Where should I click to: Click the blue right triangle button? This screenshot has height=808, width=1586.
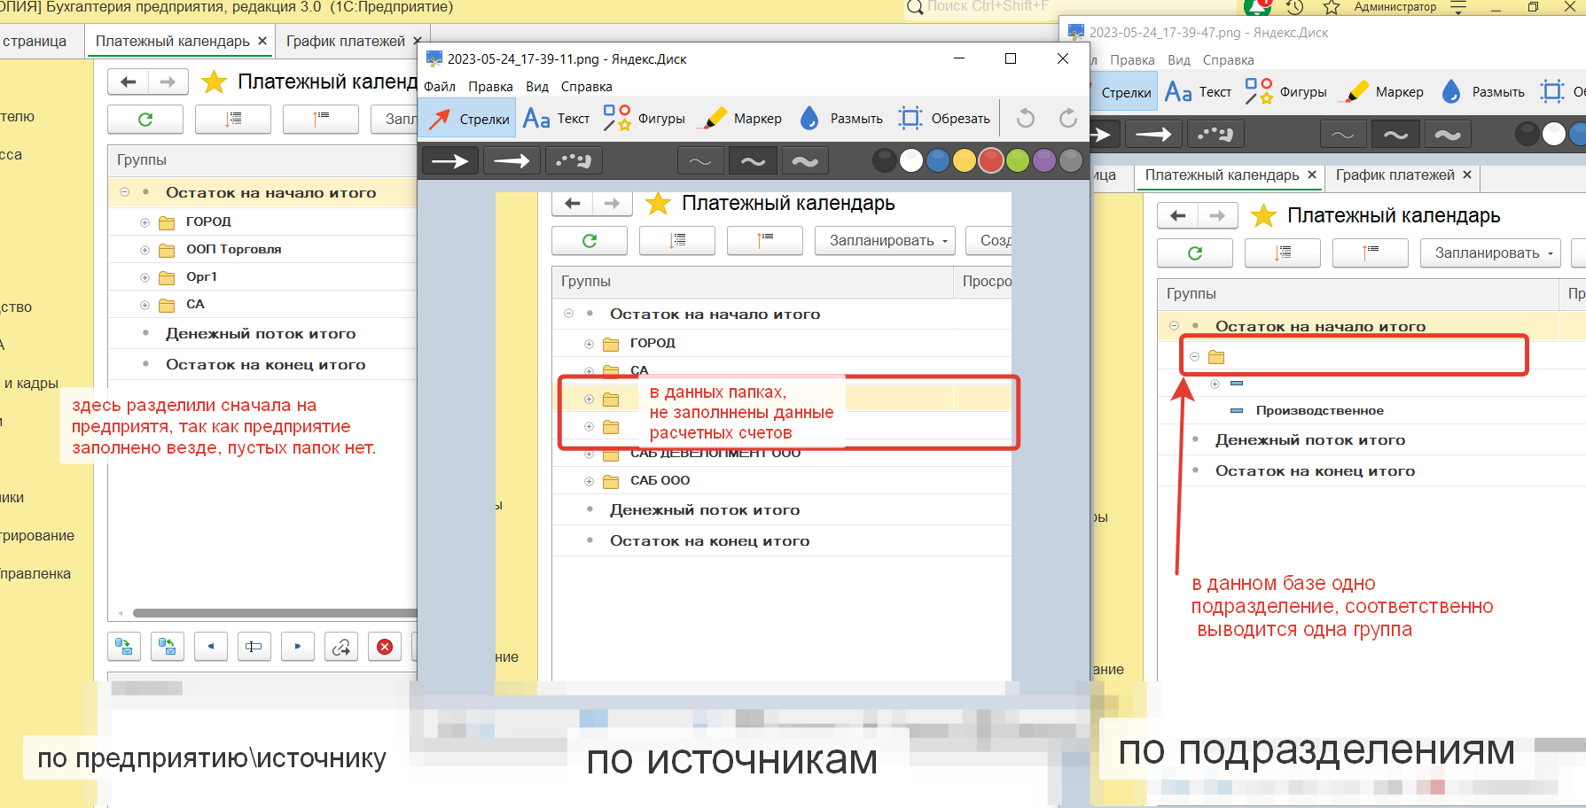point(298,647)
